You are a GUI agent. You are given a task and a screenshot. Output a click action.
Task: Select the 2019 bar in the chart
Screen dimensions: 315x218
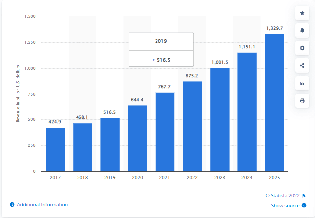coord(110,145)
